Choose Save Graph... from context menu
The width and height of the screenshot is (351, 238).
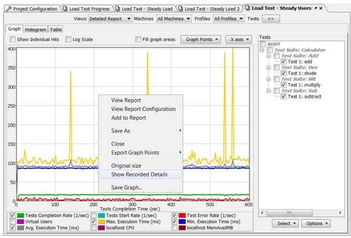(140, 188)
